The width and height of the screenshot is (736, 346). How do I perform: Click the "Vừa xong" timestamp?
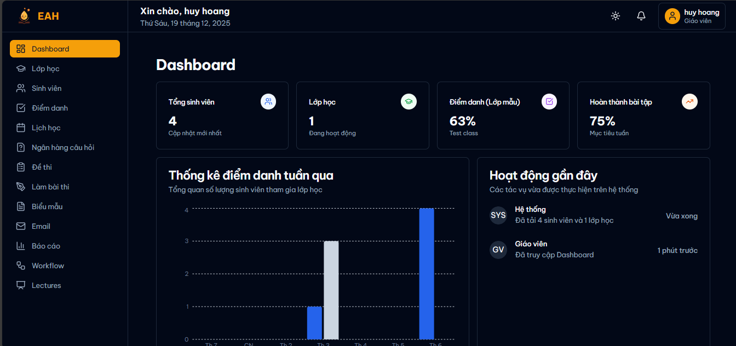tap(682, 216)
